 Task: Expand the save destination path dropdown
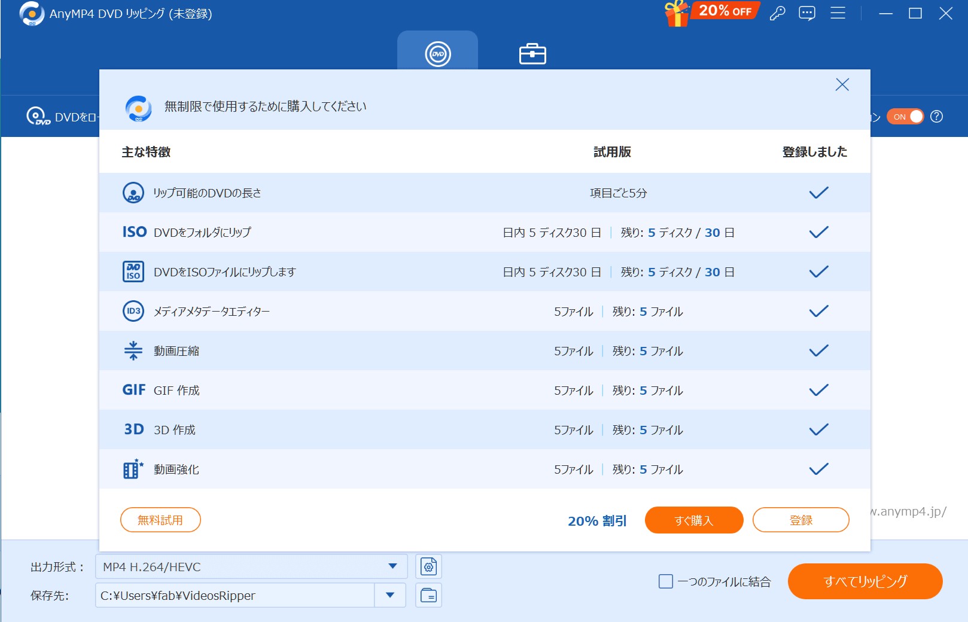390,595
